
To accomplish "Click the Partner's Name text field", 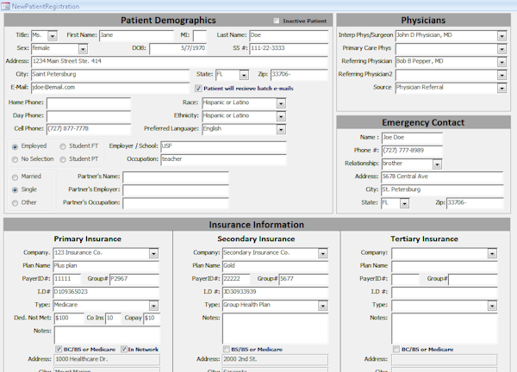I will [x=176, y=177].
